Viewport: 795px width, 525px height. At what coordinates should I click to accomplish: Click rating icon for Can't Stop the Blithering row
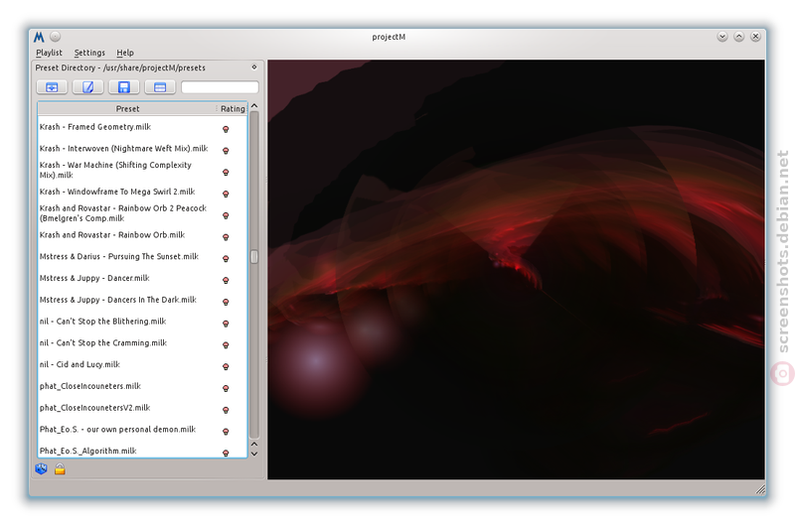coord(226,324)
